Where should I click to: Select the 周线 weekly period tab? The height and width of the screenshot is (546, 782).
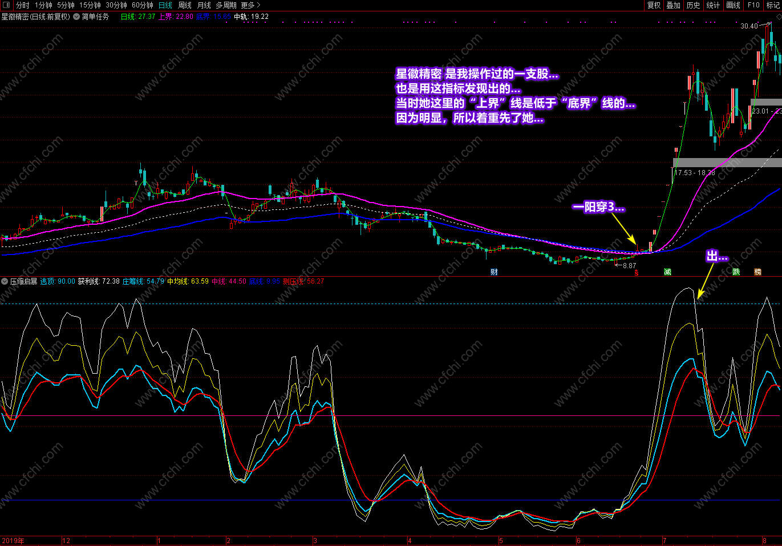click(x=185, y=5)
